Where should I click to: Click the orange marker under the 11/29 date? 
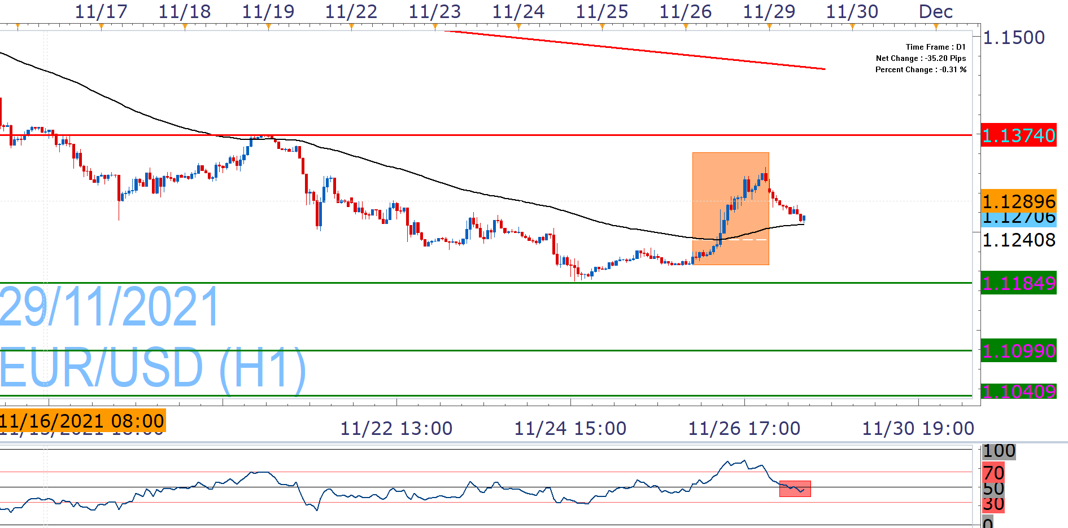click(x=769, y=26)
